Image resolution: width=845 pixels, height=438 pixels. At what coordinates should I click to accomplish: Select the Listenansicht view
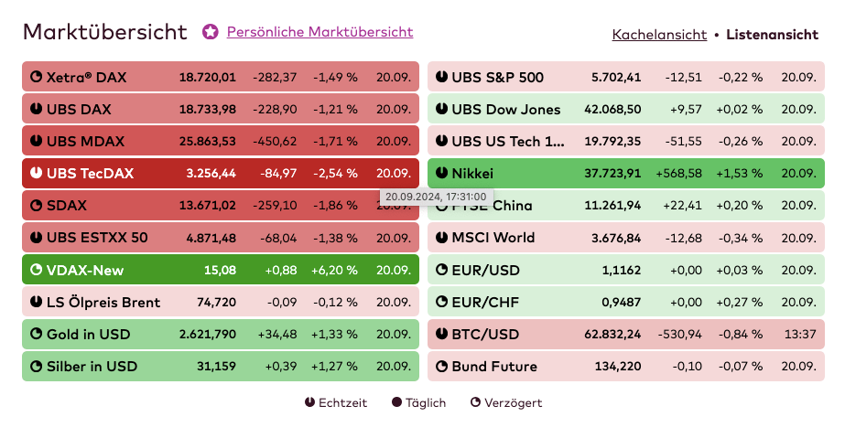point(772,35)
